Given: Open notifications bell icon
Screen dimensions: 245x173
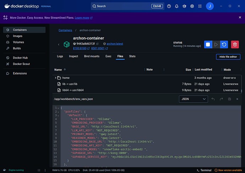Looking at the screenshot, I should pos(176,6).
